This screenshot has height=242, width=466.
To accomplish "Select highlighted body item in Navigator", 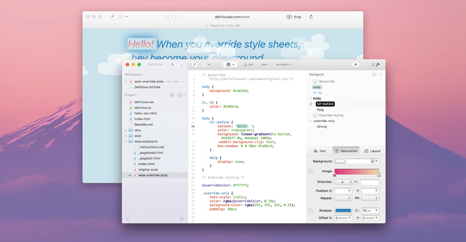I will [x=316, y=87].
